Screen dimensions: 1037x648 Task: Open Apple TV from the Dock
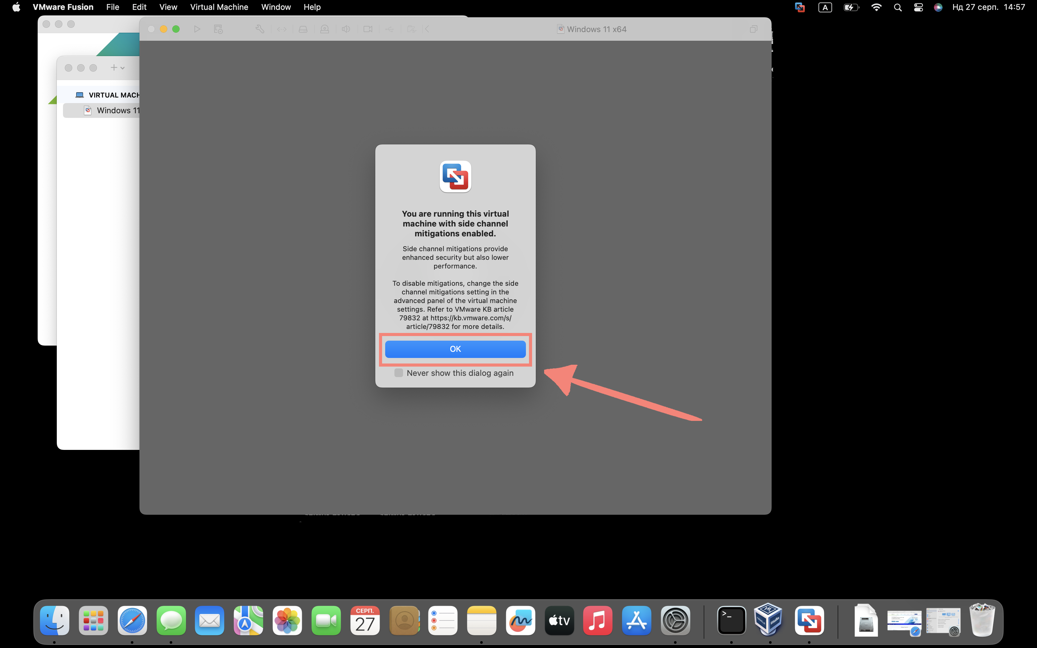pos(559,620)
